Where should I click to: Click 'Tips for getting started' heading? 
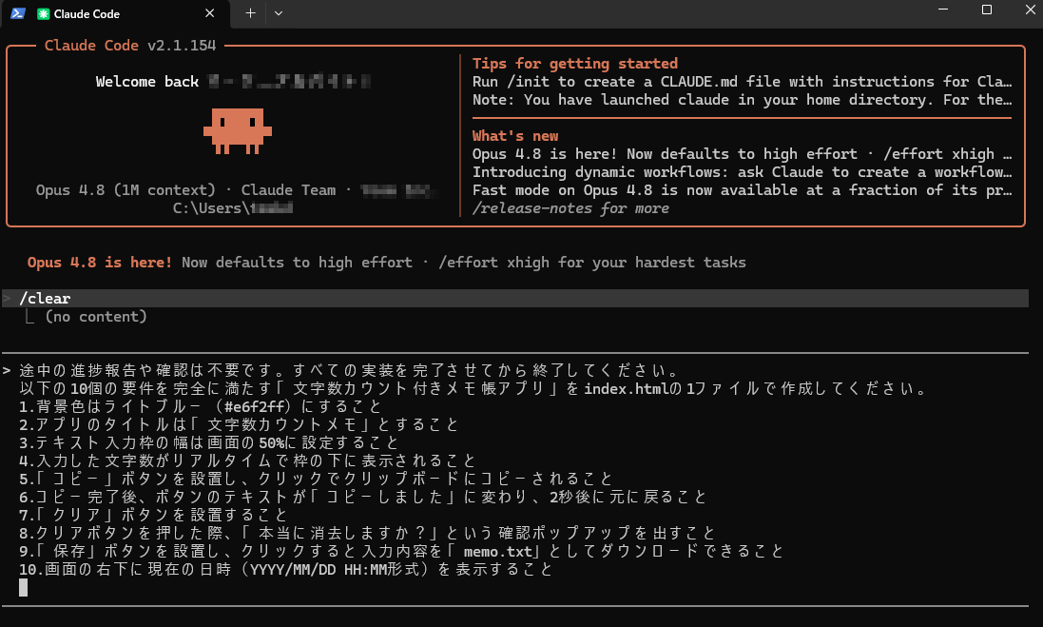tap(574, 63)
